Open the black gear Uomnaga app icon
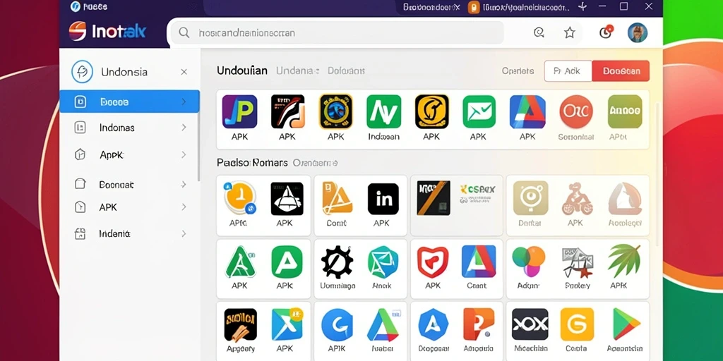 337,262
